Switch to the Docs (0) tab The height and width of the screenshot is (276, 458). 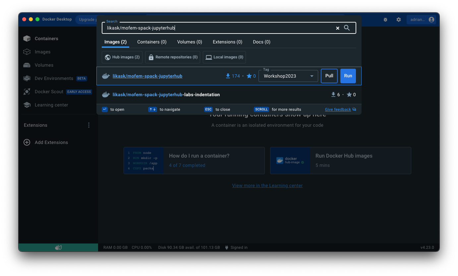pyautogui.click(x=261, y=42)
